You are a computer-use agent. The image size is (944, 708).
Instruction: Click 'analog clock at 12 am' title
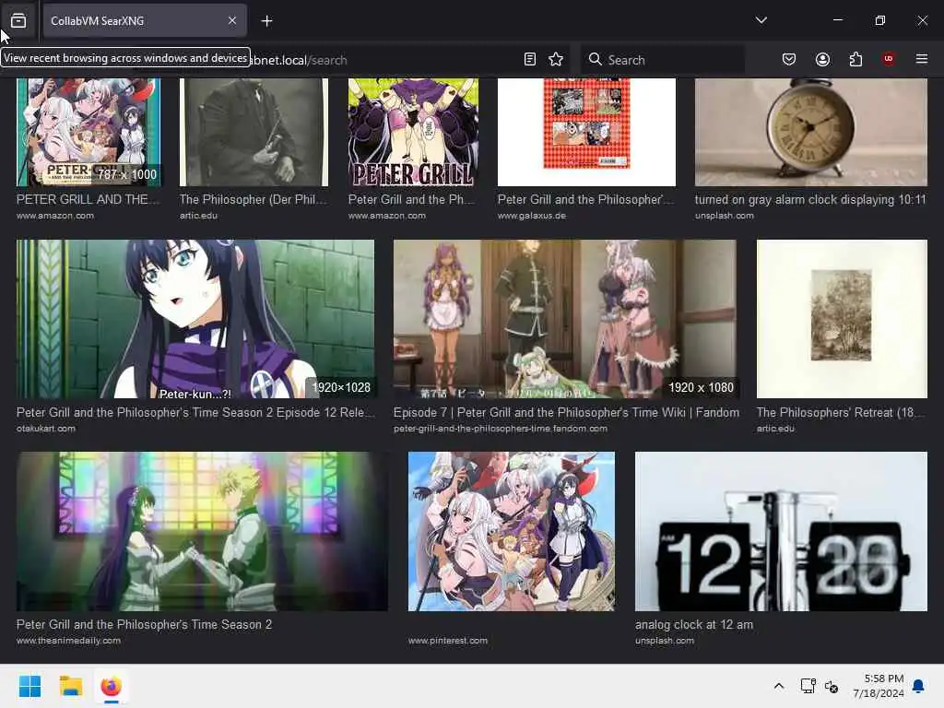coord(693,624)
